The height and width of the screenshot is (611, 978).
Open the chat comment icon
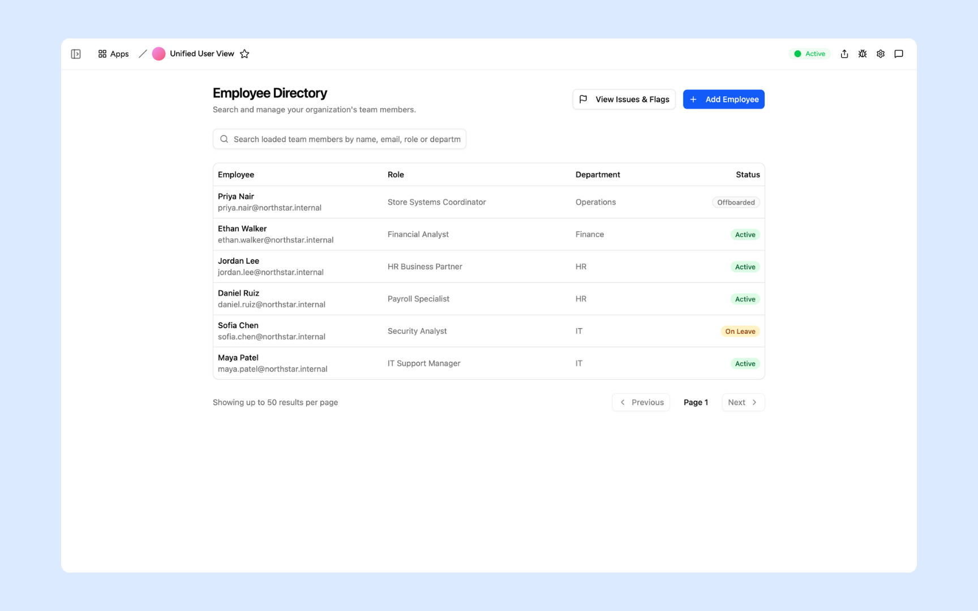tap(899, 54)
